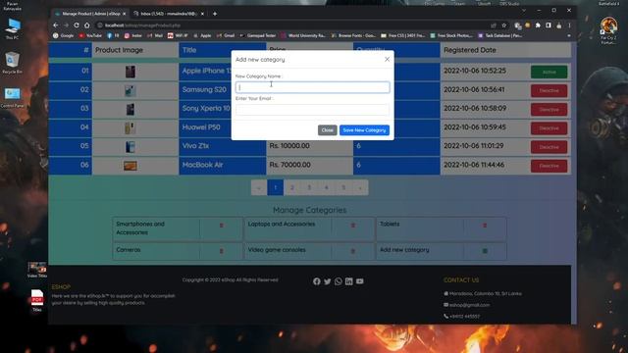Select the Control Panel desktop icon

click(12, 98)
